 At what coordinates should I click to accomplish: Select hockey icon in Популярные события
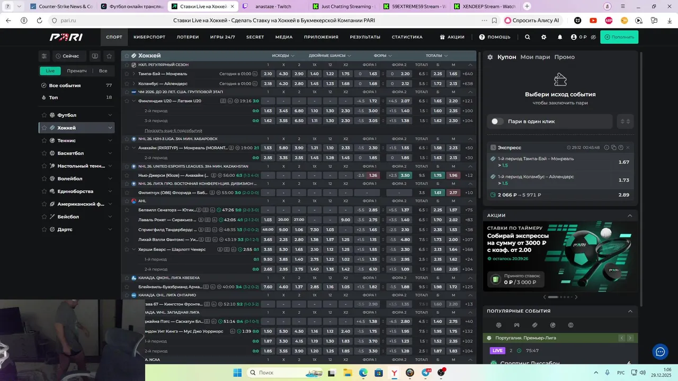coord(534,325)
